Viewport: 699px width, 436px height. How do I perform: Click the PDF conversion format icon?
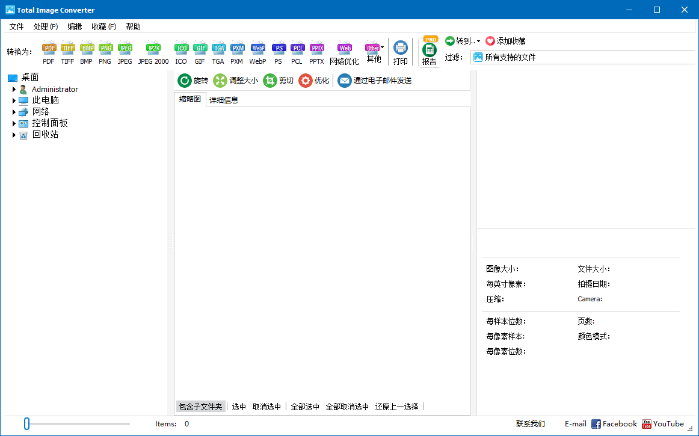coord(49,49)
